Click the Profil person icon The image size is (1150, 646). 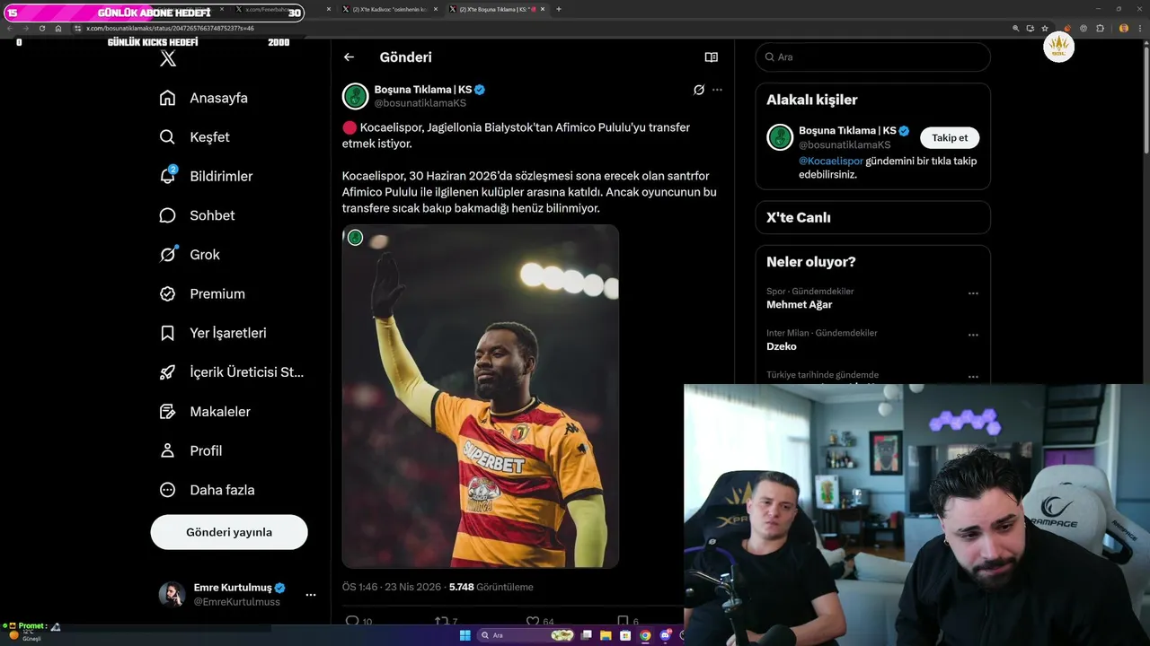coord(167,450)
